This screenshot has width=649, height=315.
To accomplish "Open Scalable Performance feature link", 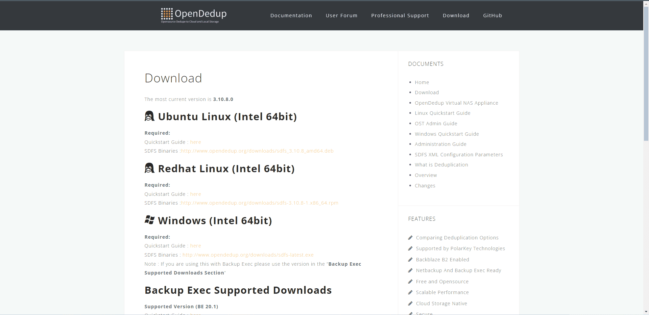I will 442,292.
